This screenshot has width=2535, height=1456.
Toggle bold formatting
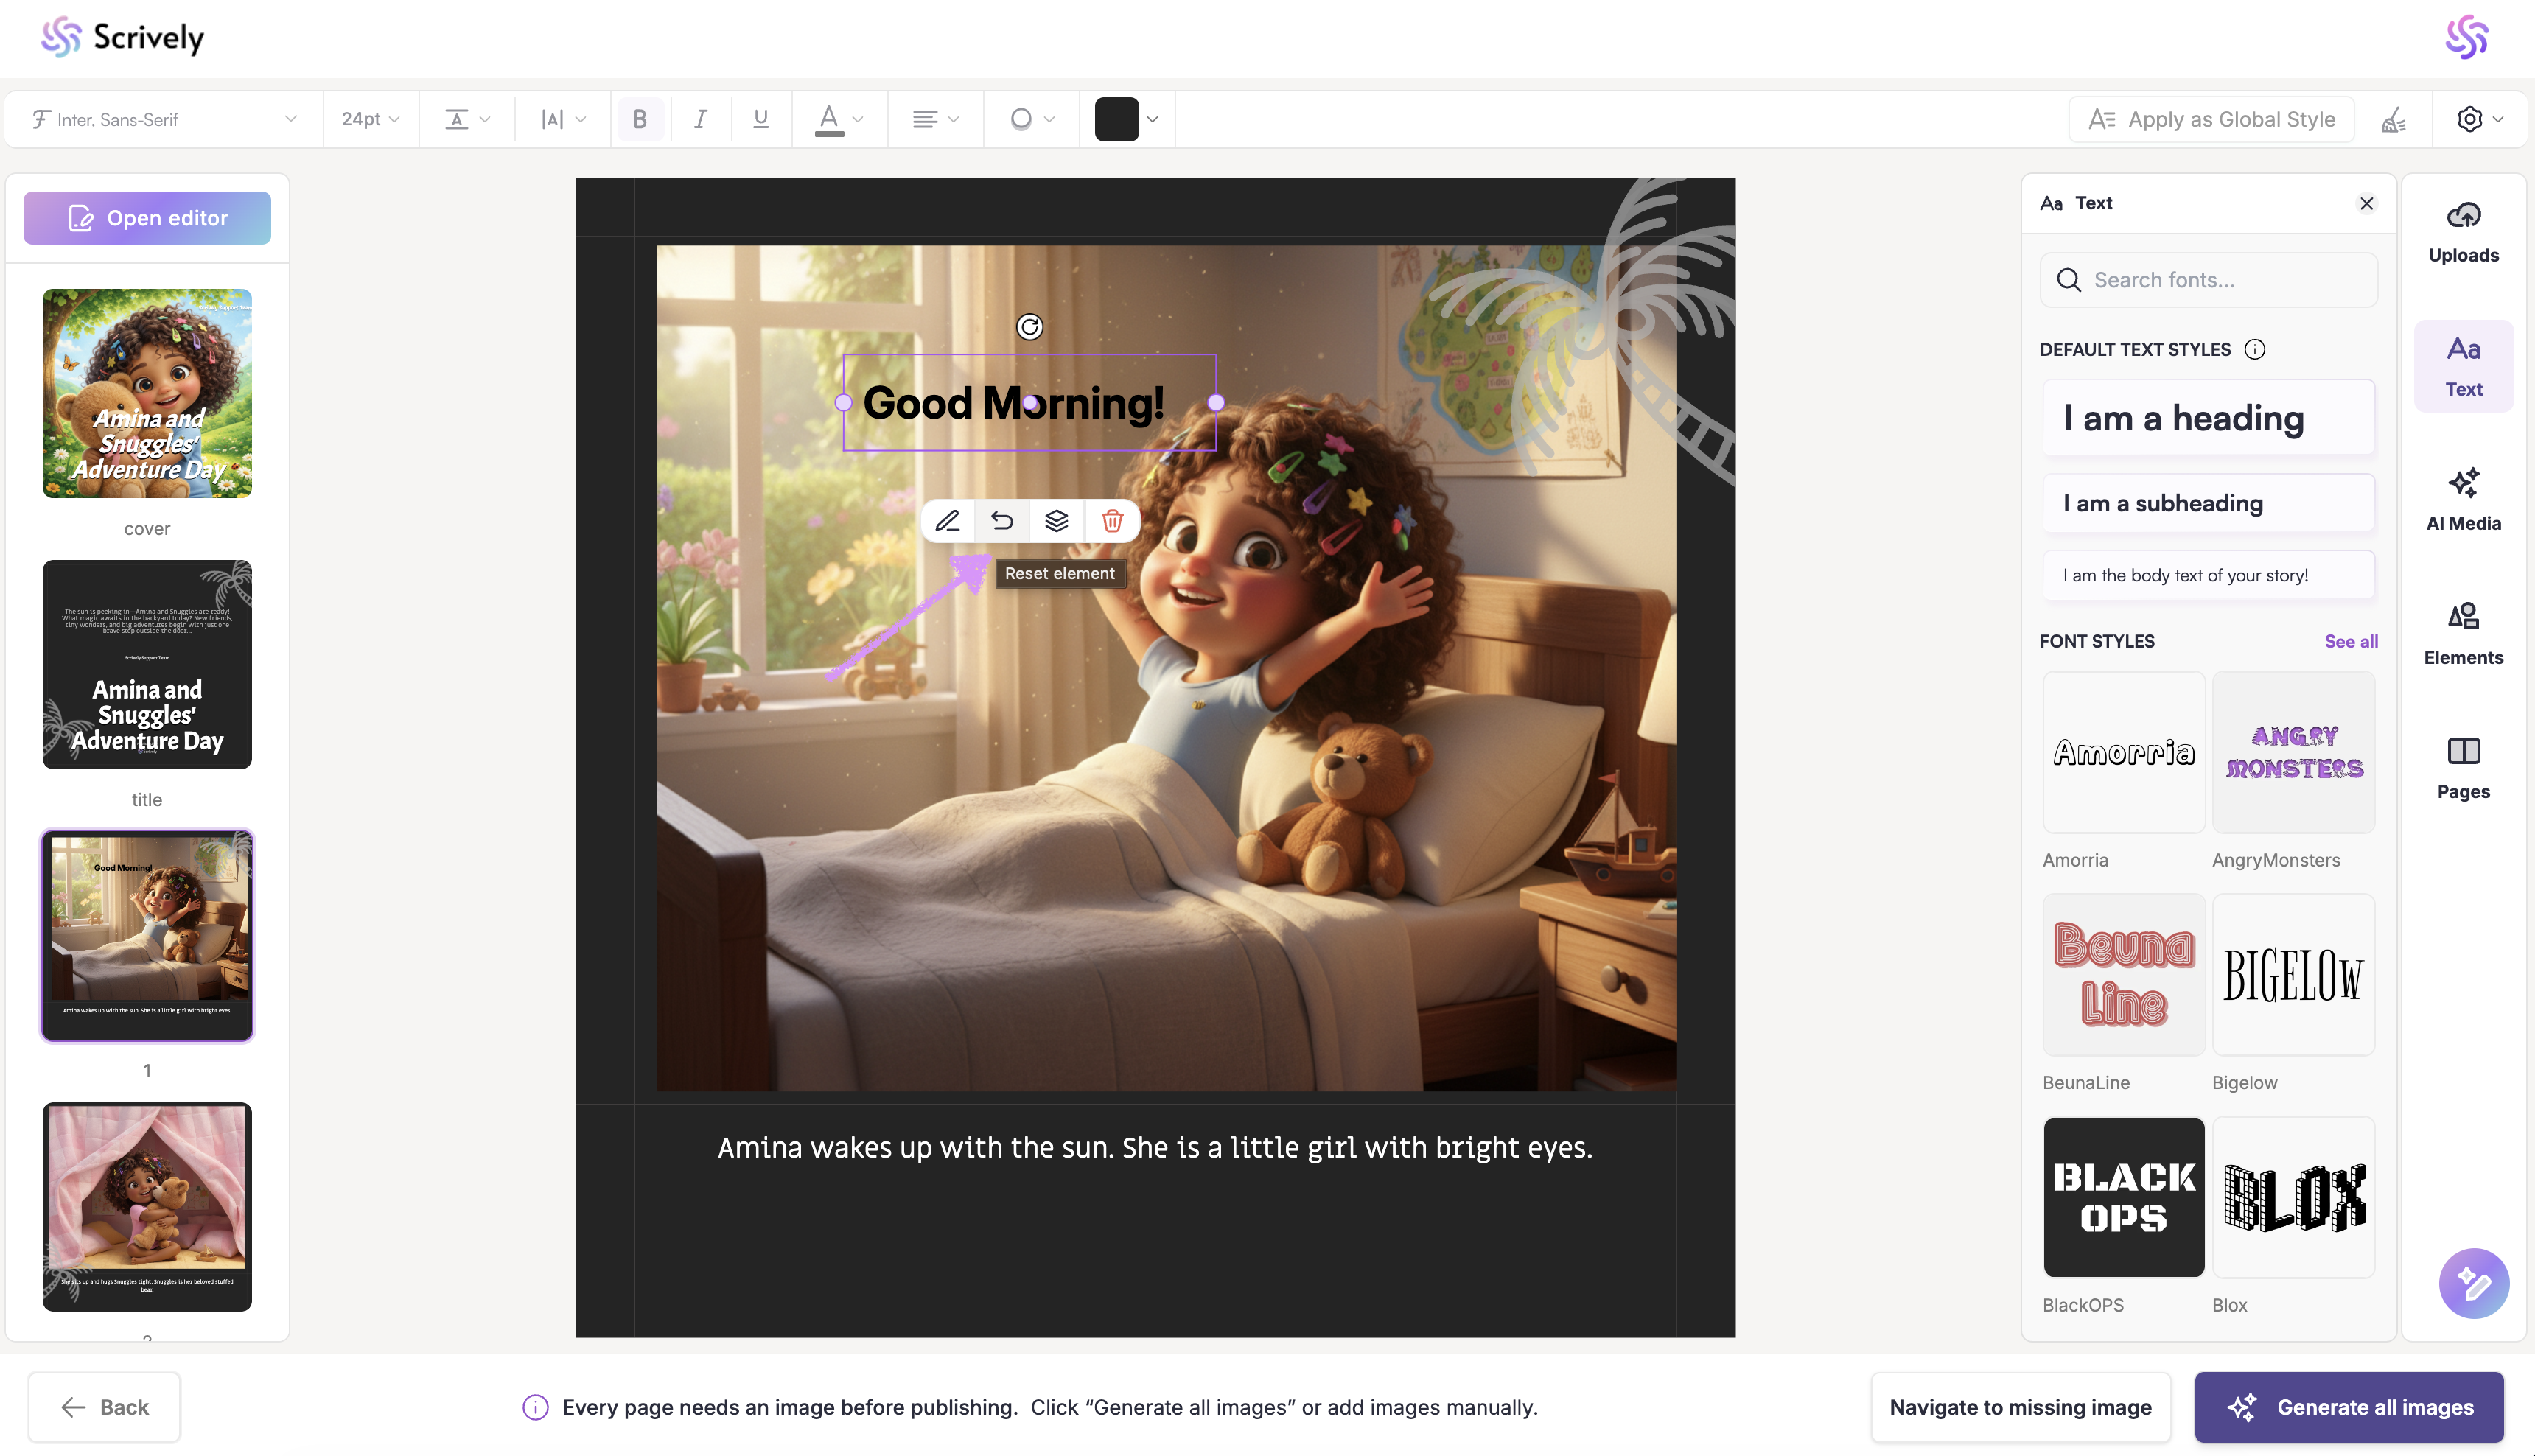[640, 120]
